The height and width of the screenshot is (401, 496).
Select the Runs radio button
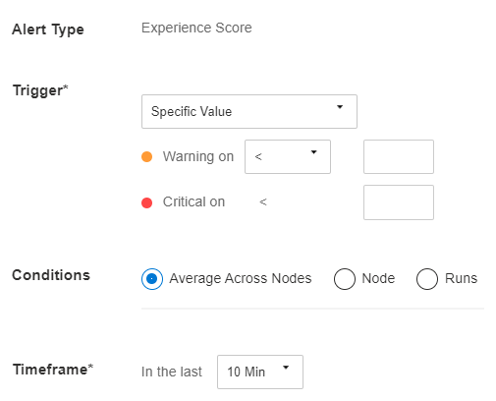click(427, 279)
